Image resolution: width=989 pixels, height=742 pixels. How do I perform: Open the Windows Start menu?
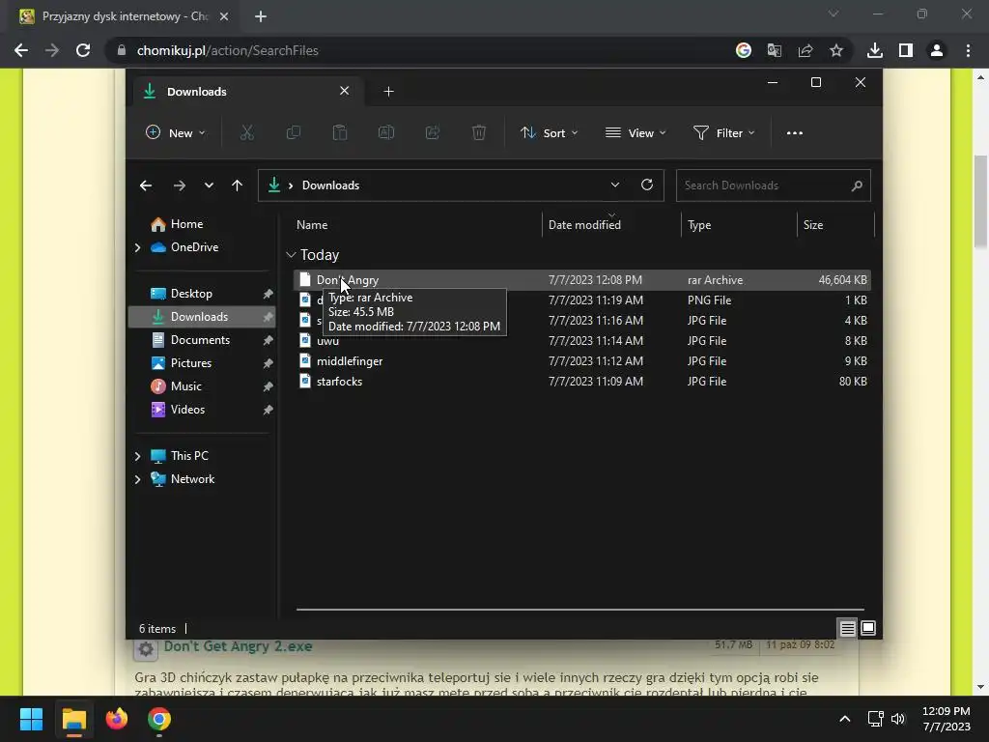tap(31, 719)
